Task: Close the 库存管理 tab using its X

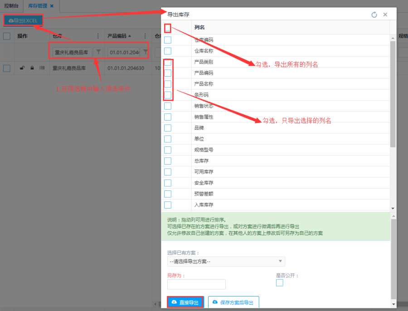Action: pyautogui.click(x=52, y=6)
